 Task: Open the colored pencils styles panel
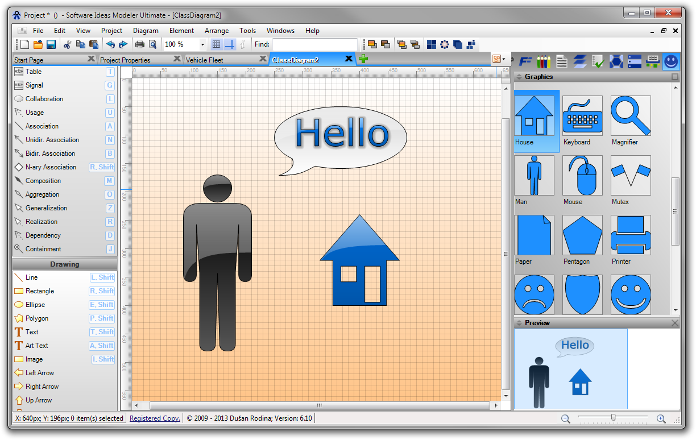[x=544, y=61]
